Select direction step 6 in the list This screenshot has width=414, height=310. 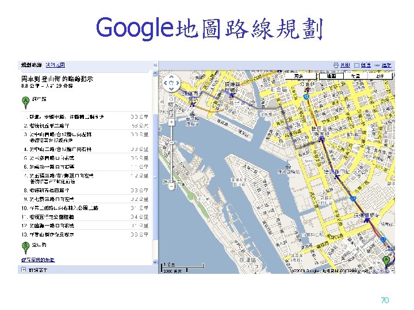point(85,166)
